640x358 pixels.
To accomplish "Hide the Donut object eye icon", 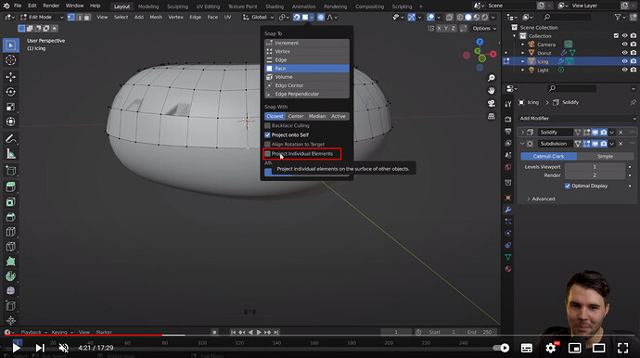I will click(x=624, y=53).
